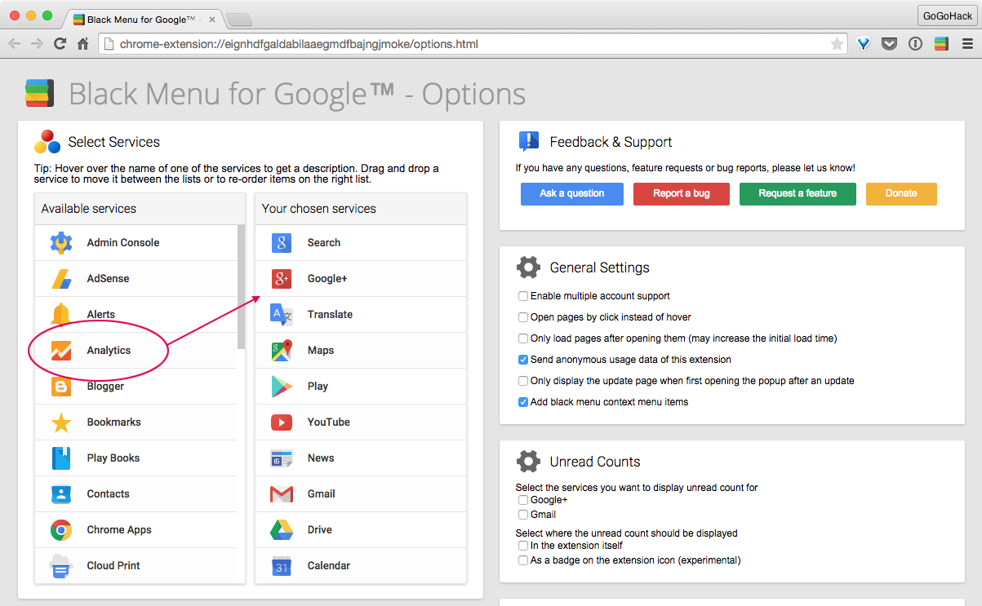Open Black Menu extension icon in toolbar
The width and height of the screenshot is (982, 606).
coord(941,44)
